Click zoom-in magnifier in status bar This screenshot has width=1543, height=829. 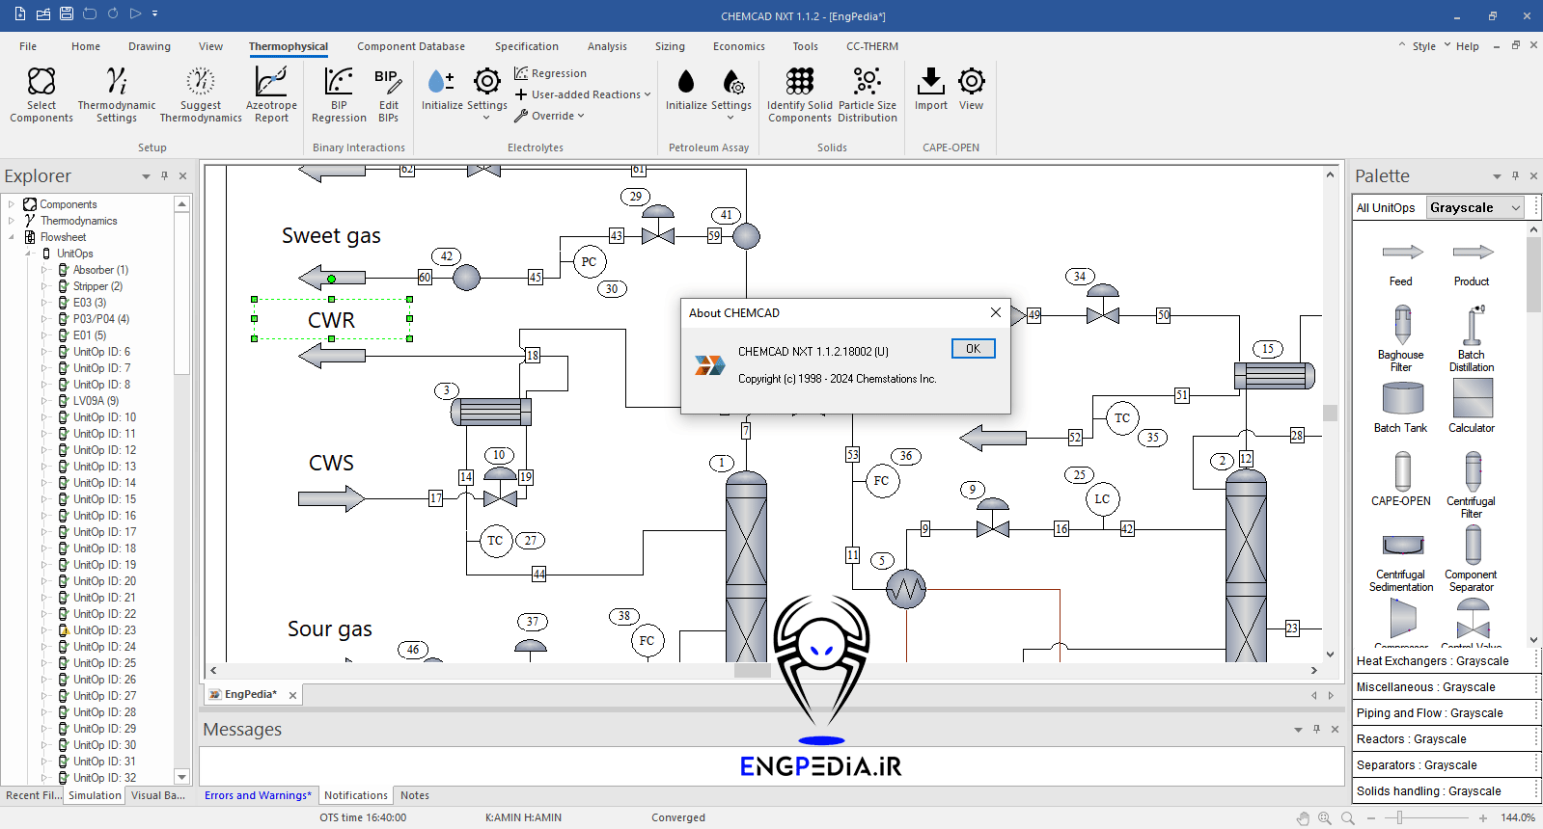coord(1325,817)
